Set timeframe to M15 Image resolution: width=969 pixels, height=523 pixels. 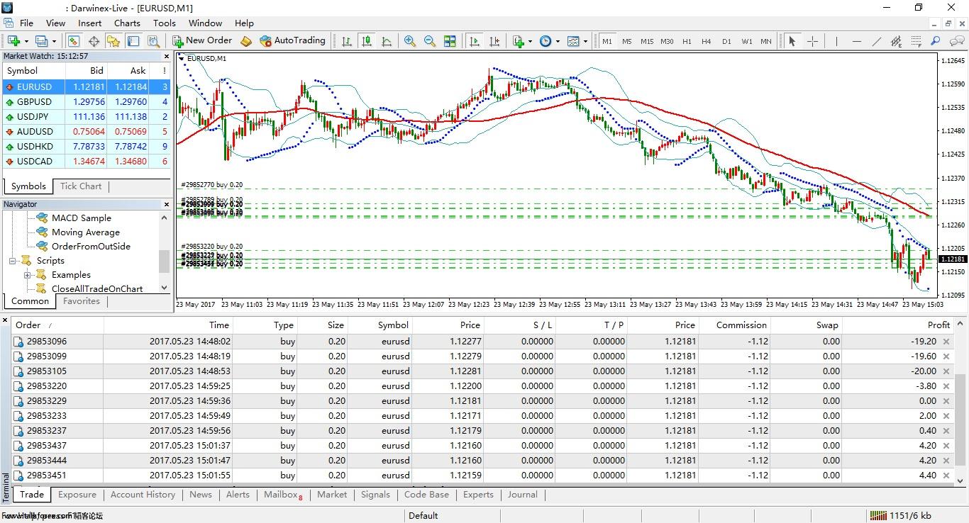click(646, 41)
